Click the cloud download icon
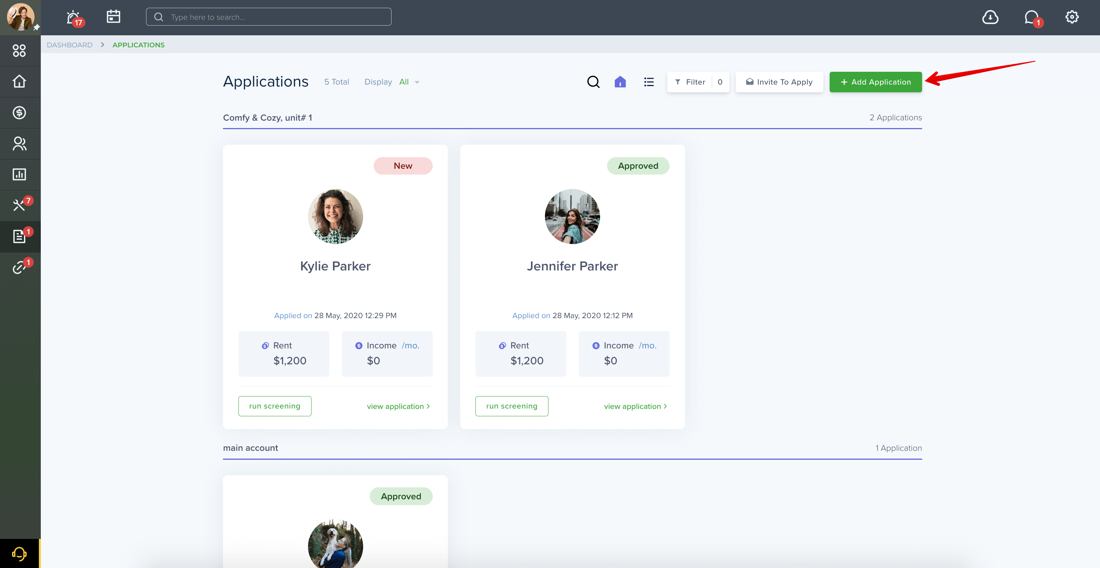This screenshot has width=1100, height=568. [x=990, y=17]
